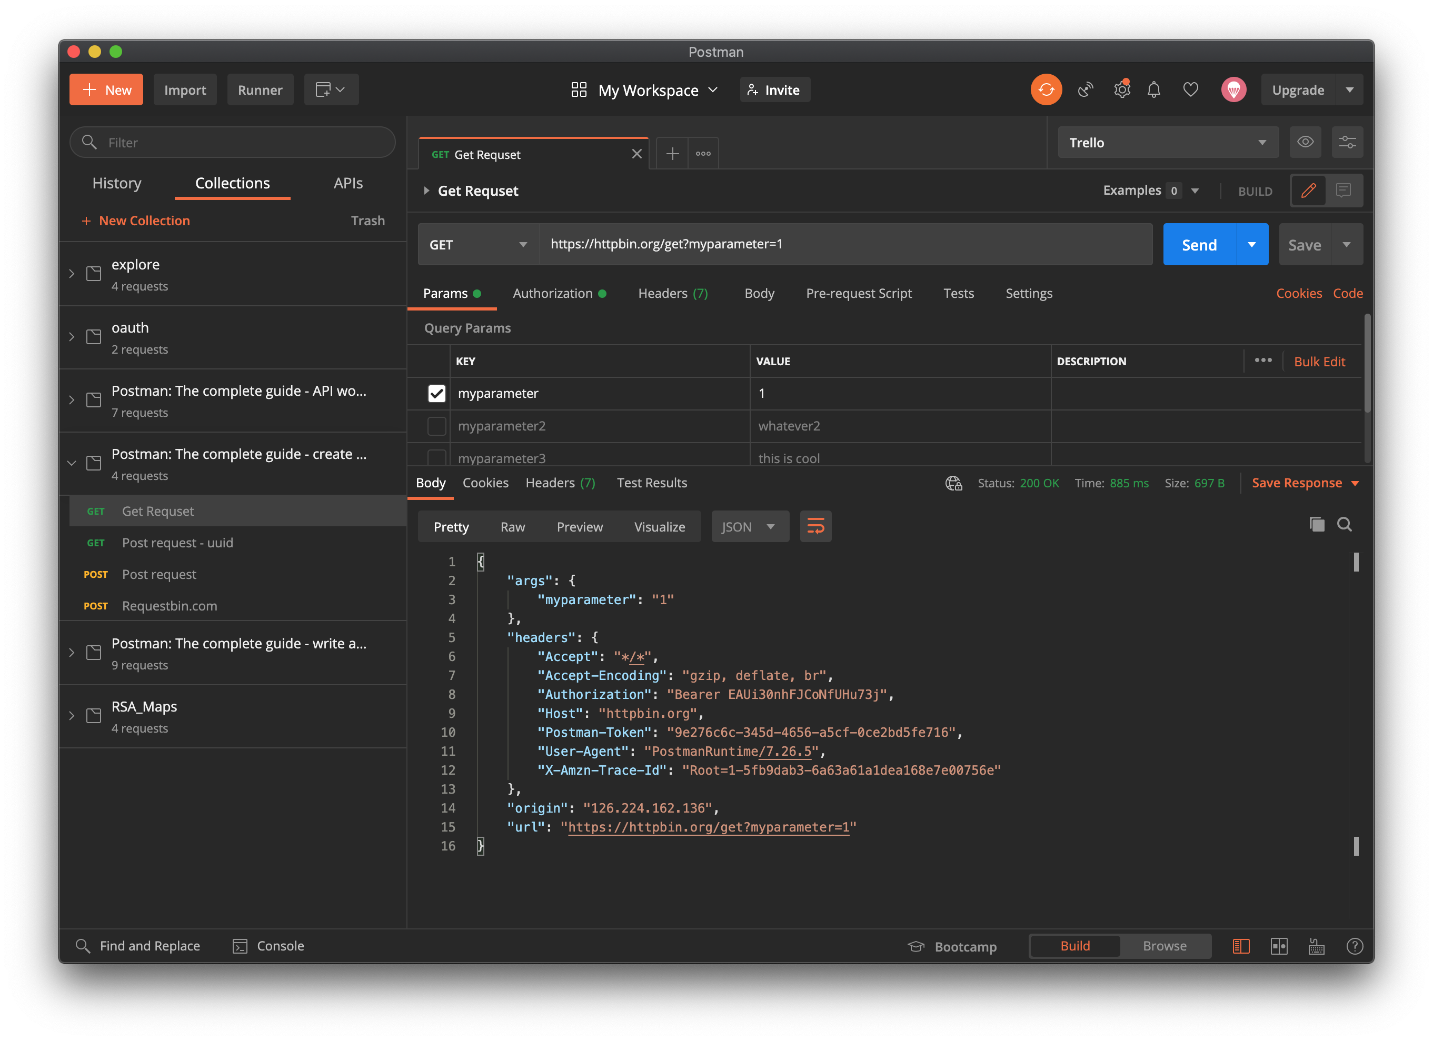The height and width of the screenshot is (1041, 1433).
Task: Open My Workspace switcher
Action: click(644, 89)
